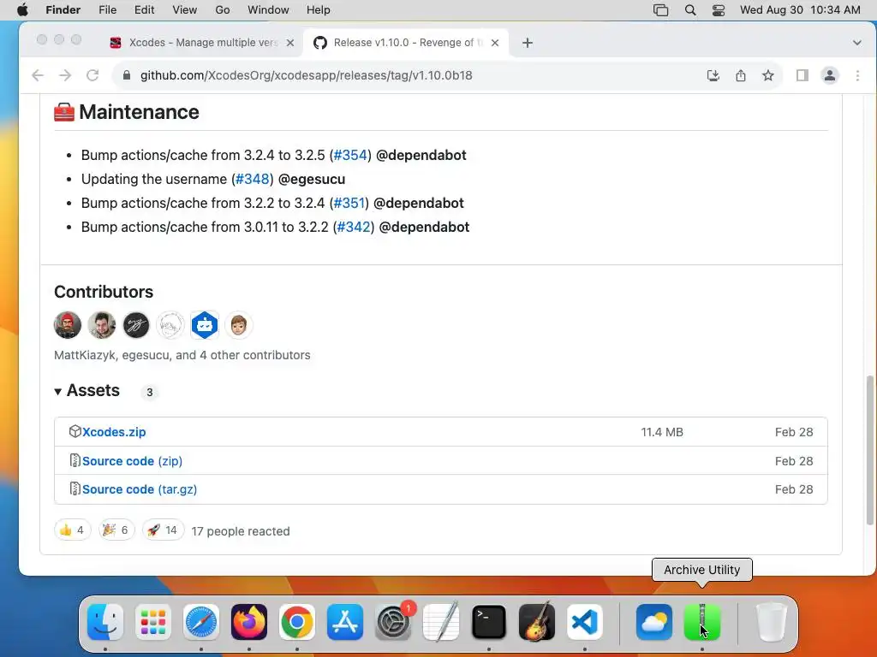Launch Terminal from the Dock

point(489,622)
